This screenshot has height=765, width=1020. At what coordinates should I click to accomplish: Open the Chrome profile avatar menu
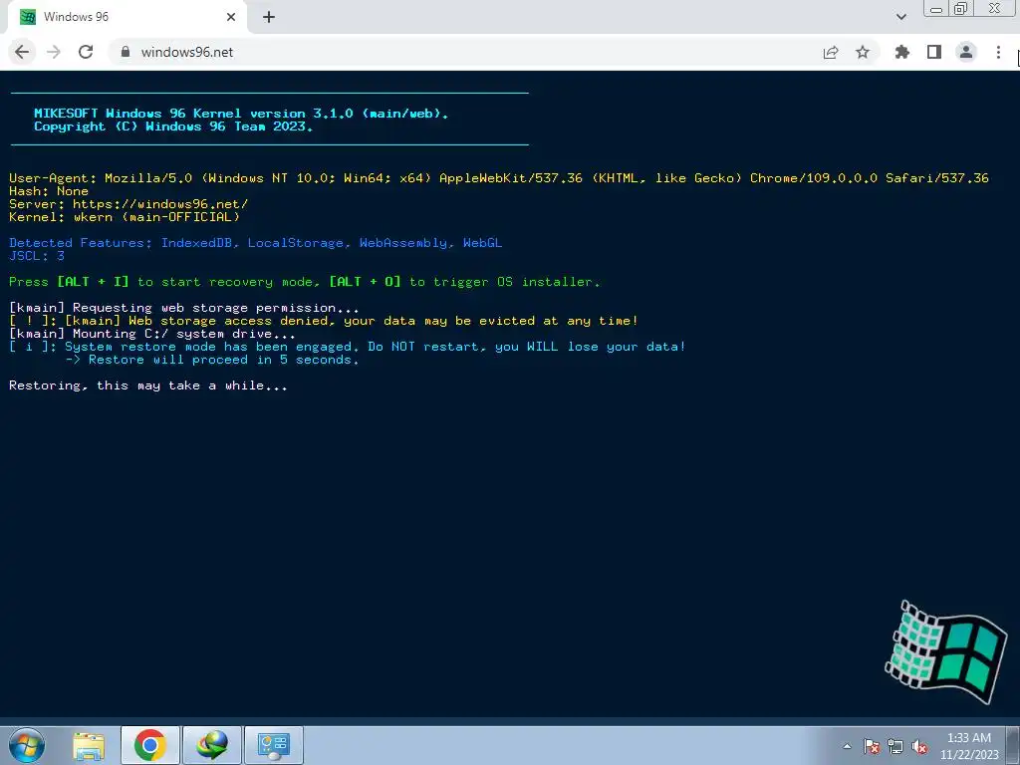tap(966, 52)
